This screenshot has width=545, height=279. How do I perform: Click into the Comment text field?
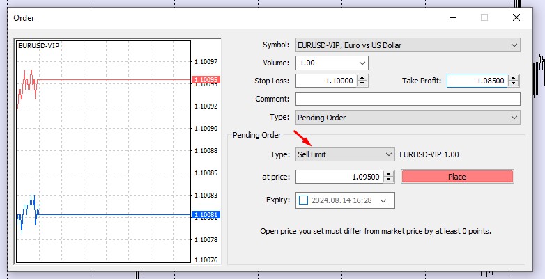coord(408,99)
